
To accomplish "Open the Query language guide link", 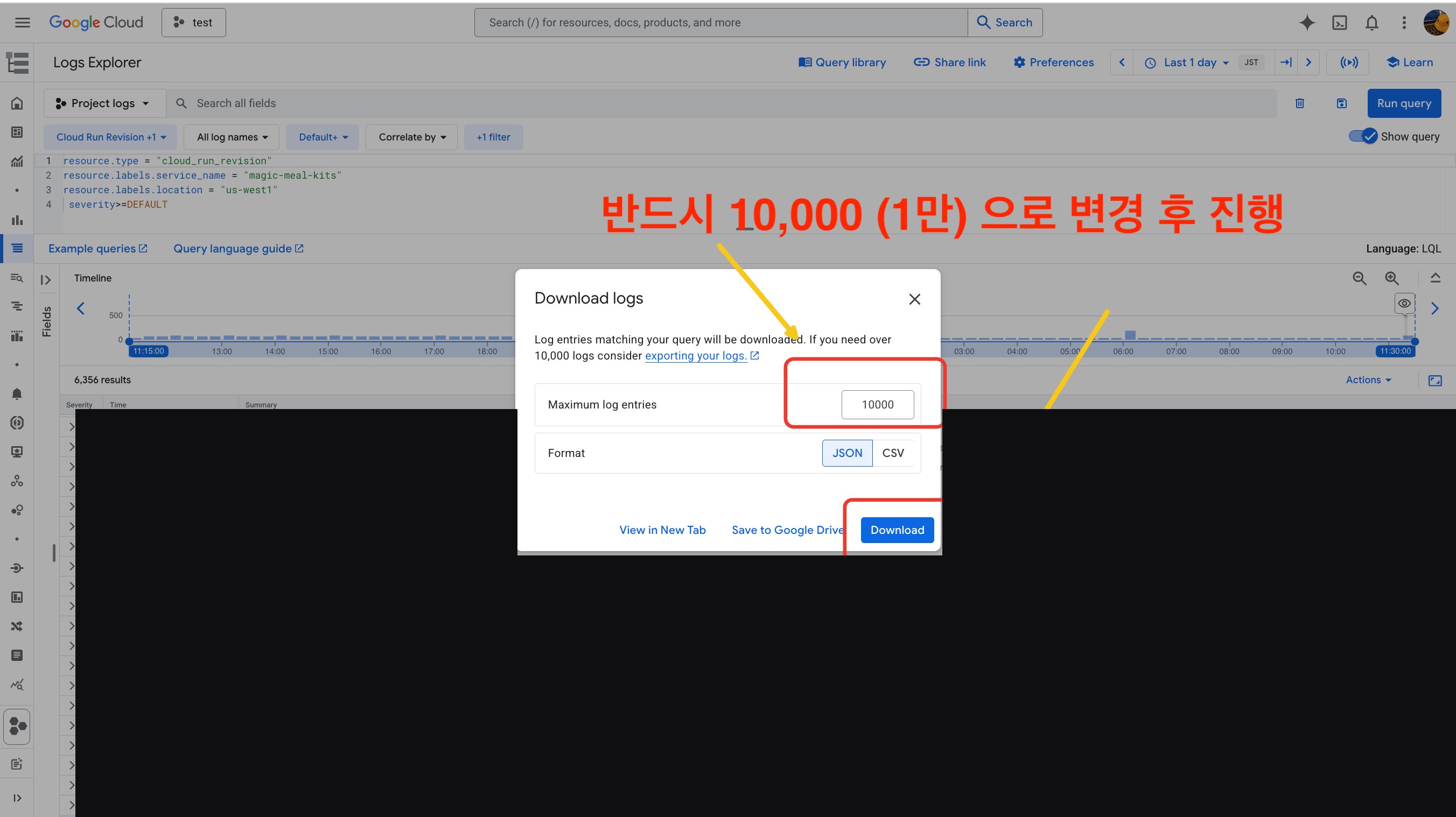I will click(239, 249).
